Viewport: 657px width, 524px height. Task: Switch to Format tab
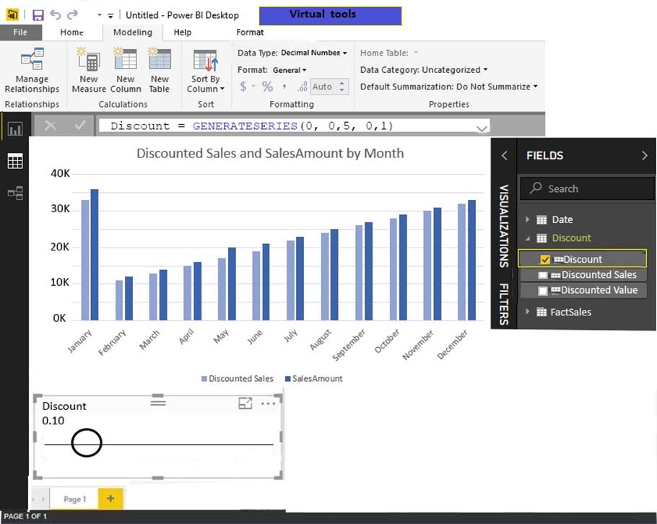[250, 32]
